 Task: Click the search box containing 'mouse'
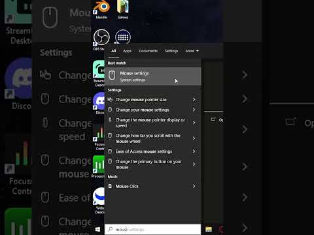click(x=152, y=229)
